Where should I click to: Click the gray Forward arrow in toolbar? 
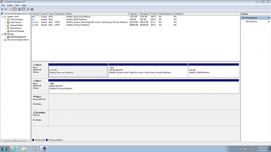[6, 9]
